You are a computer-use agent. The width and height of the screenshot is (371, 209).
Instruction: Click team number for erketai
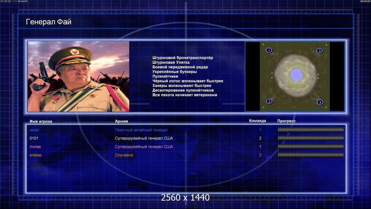pos(260,155)
